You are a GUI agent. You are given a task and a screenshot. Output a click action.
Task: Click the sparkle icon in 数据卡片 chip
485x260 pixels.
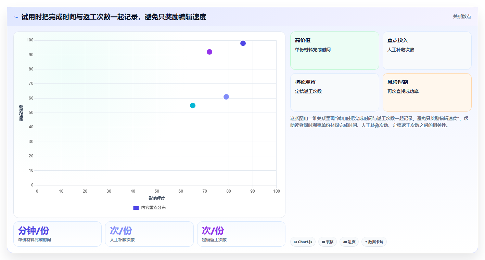(x=366, y=242)
